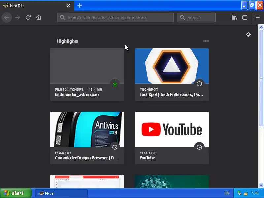Click history clock icon on YouTube card
264x198 pixels.
tap(199, 147)
